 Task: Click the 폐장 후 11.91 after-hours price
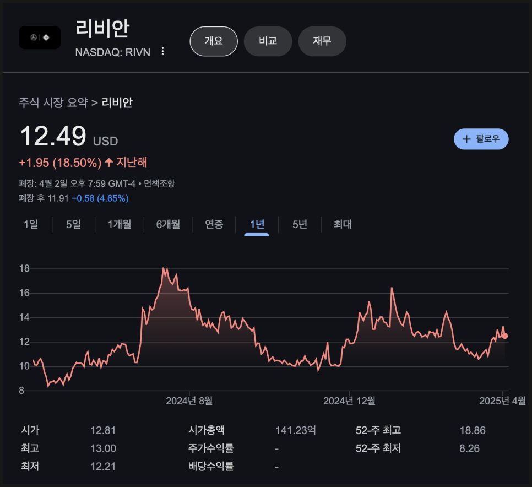pos(44,198)
